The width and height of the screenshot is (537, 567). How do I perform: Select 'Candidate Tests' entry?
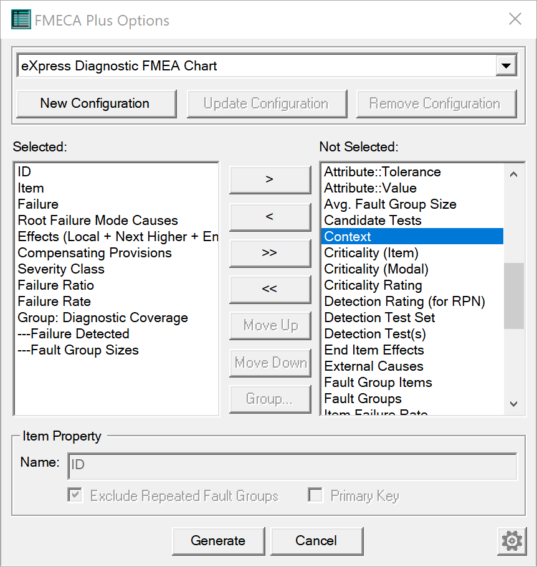[x=412, y=221]
